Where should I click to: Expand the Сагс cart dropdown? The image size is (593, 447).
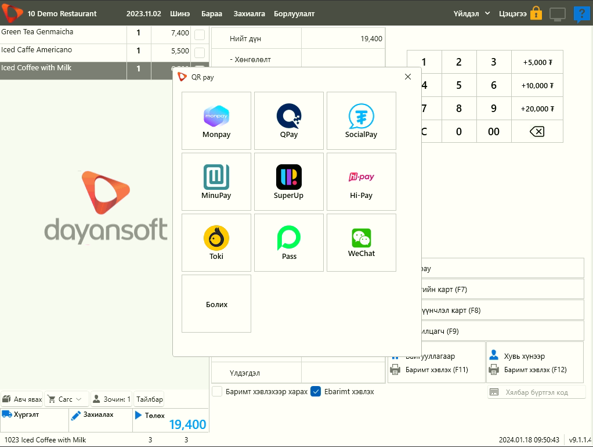click(67, 399)
